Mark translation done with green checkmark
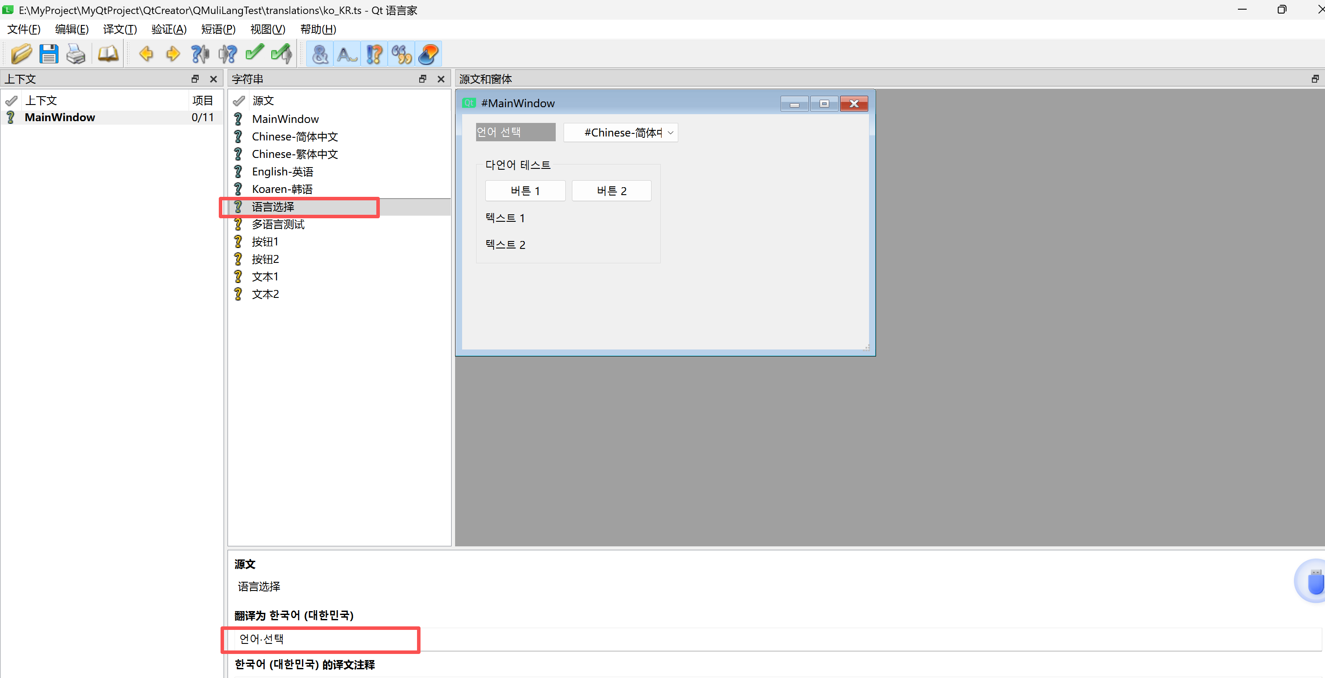The height and width of the screenshot is (678, 1325). (254, 54)
